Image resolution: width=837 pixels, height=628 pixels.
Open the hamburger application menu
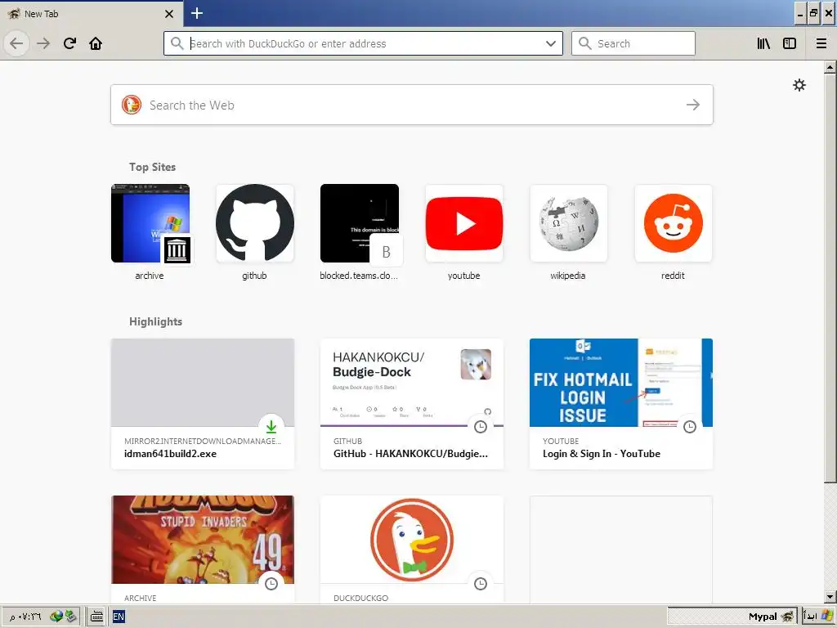click(x=821, y=43)
